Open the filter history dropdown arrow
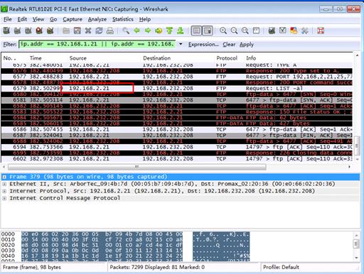The width and height of the screenshot is (364, 274). pyautogui.click(x=181, y=44)
